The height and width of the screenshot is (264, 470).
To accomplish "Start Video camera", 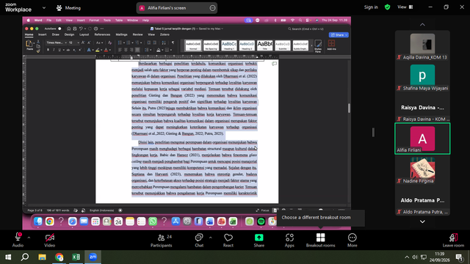I will [x=50, y=241].
